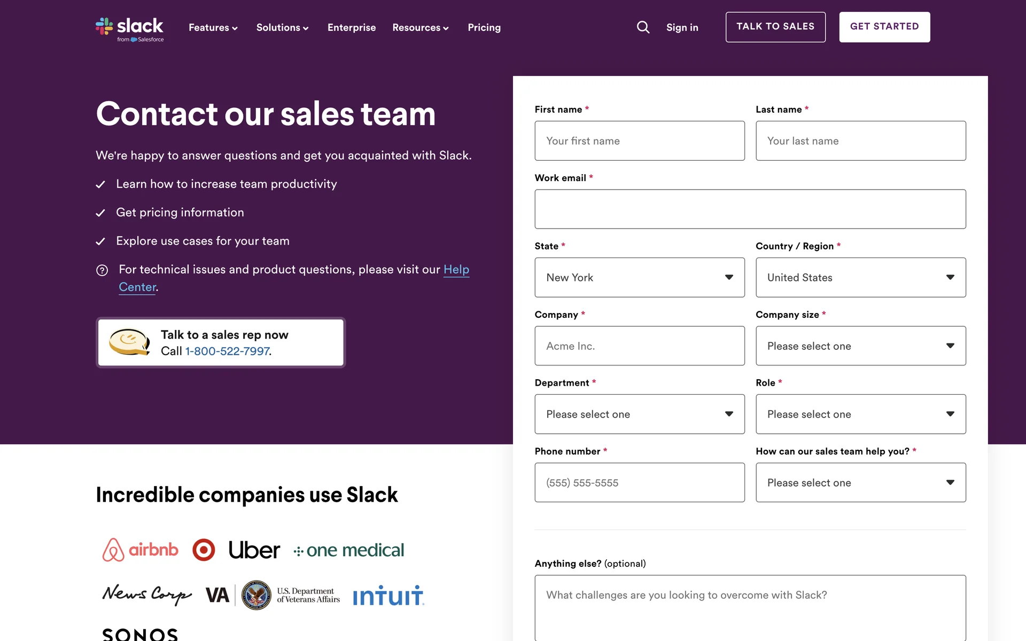Image resolution: width=1026 pixels, height=641 pixels.
Task: Select the Department dropdown
Action: point(639,415)
